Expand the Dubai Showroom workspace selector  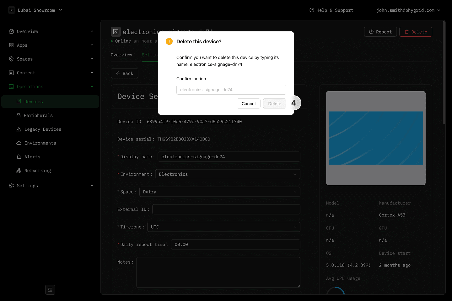(x=35, y=10)
